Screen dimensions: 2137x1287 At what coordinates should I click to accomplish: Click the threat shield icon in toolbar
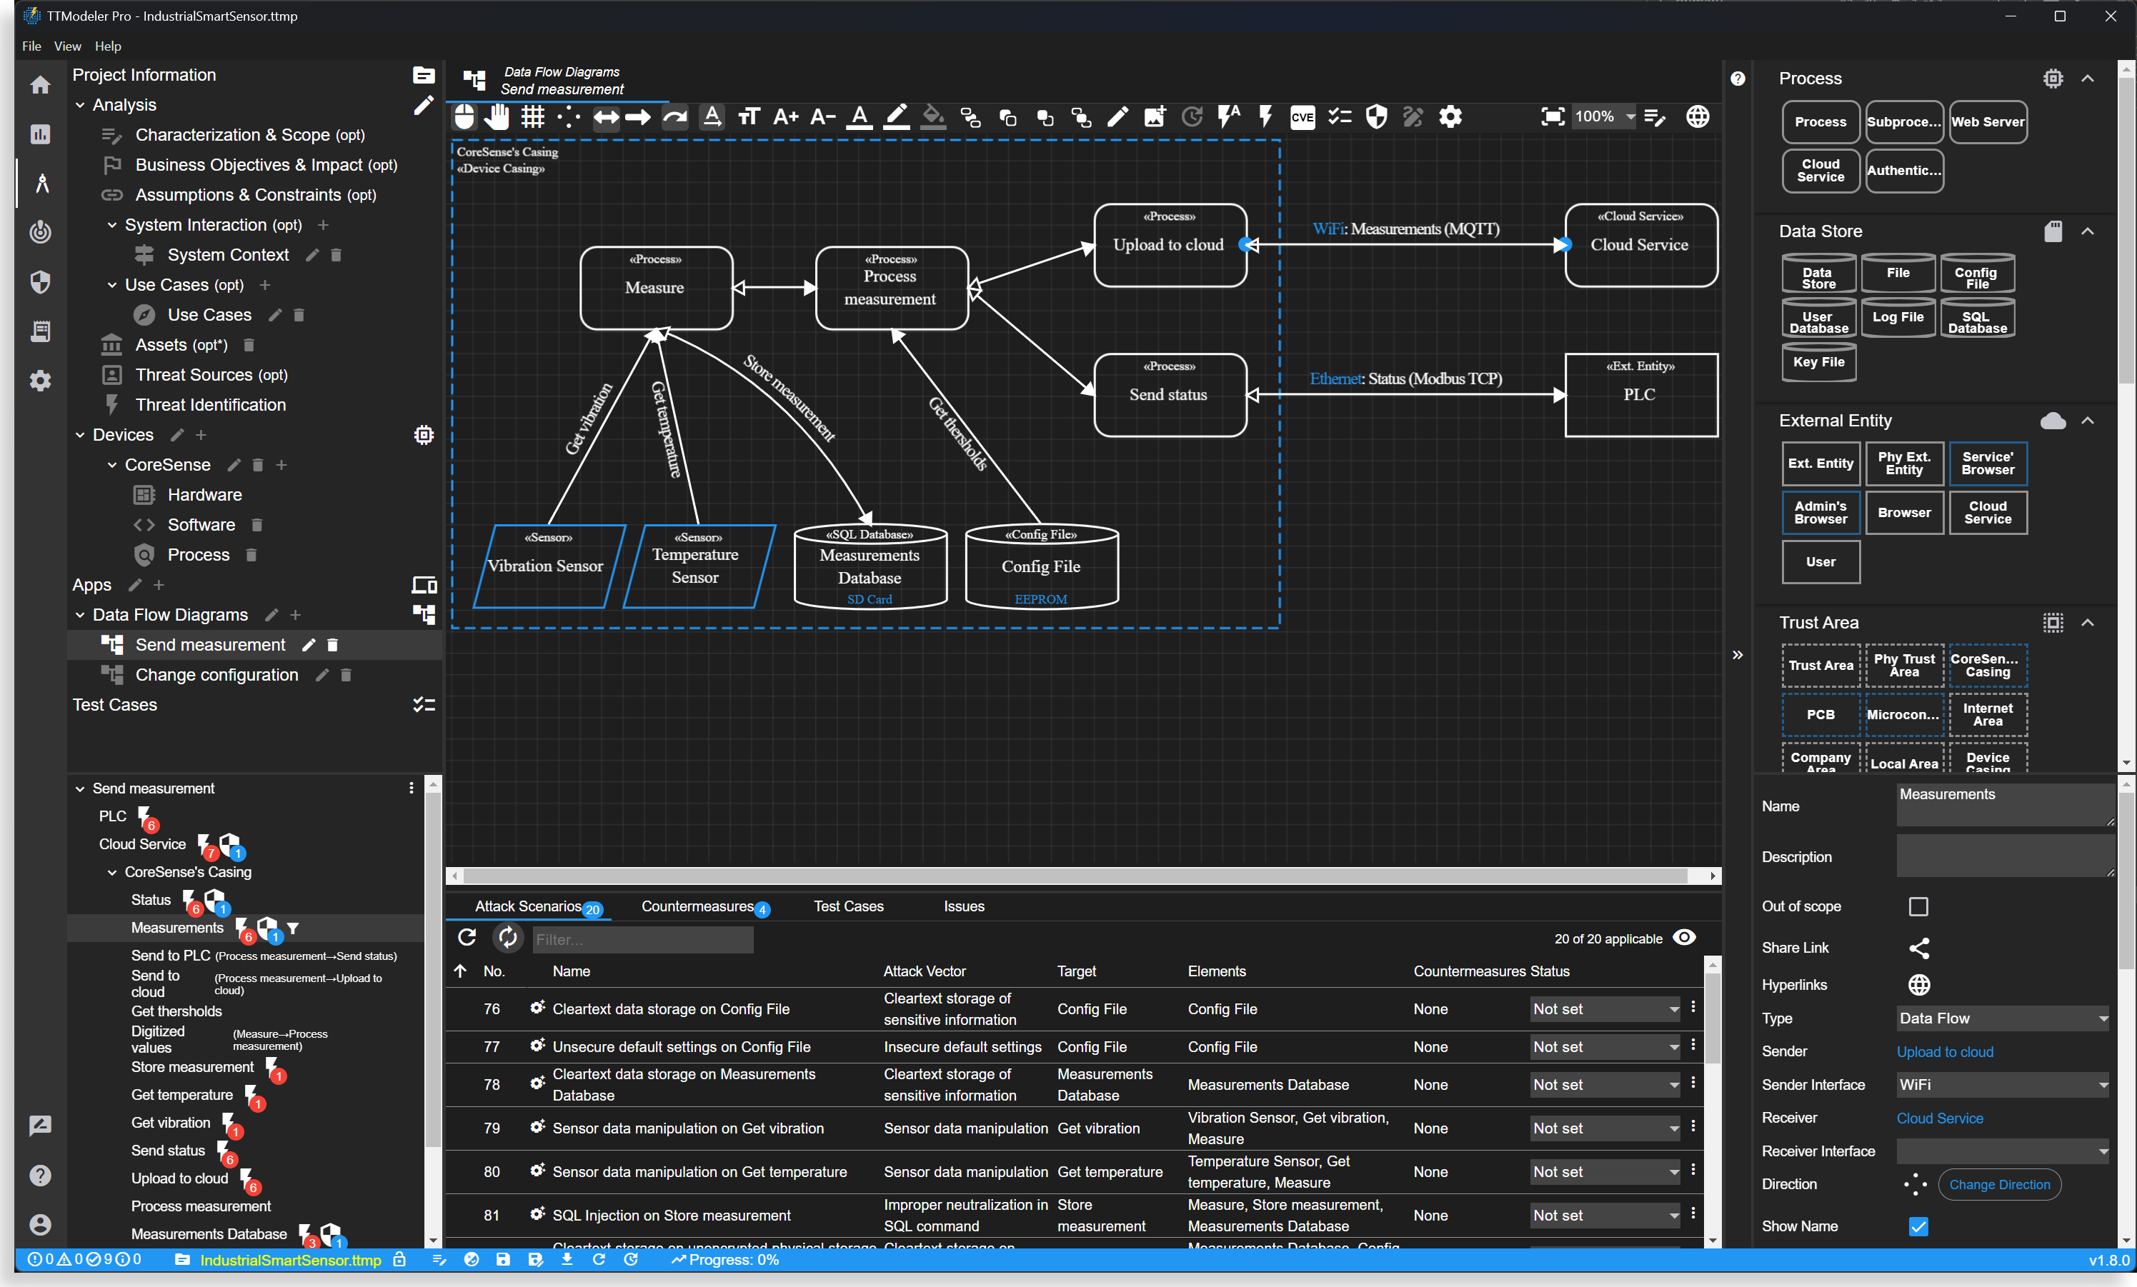coord(1375,116)
